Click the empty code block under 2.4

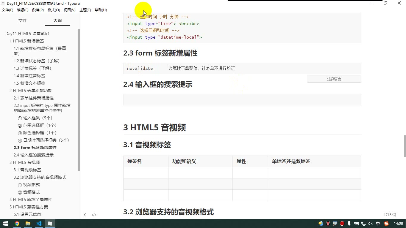[x=242, y=99]
